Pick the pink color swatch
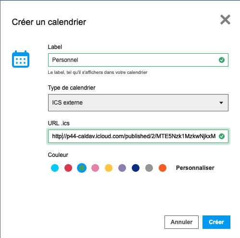This screenshot has height=238, width=240. (95, 168)
